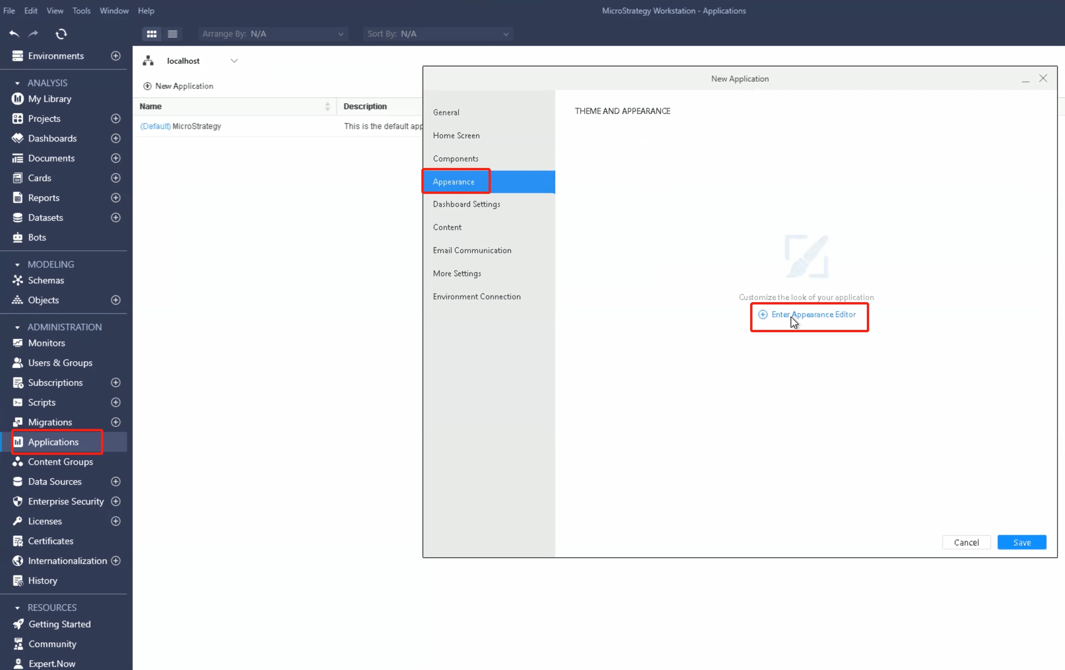Open Community resource

pos(52,644)
